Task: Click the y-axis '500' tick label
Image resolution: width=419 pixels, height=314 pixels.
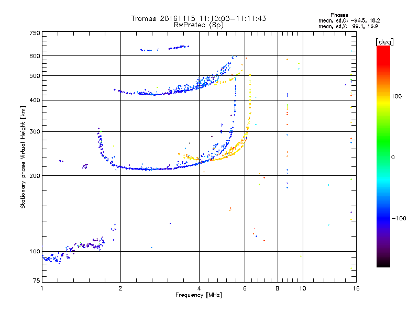Action: click(35, 76)
